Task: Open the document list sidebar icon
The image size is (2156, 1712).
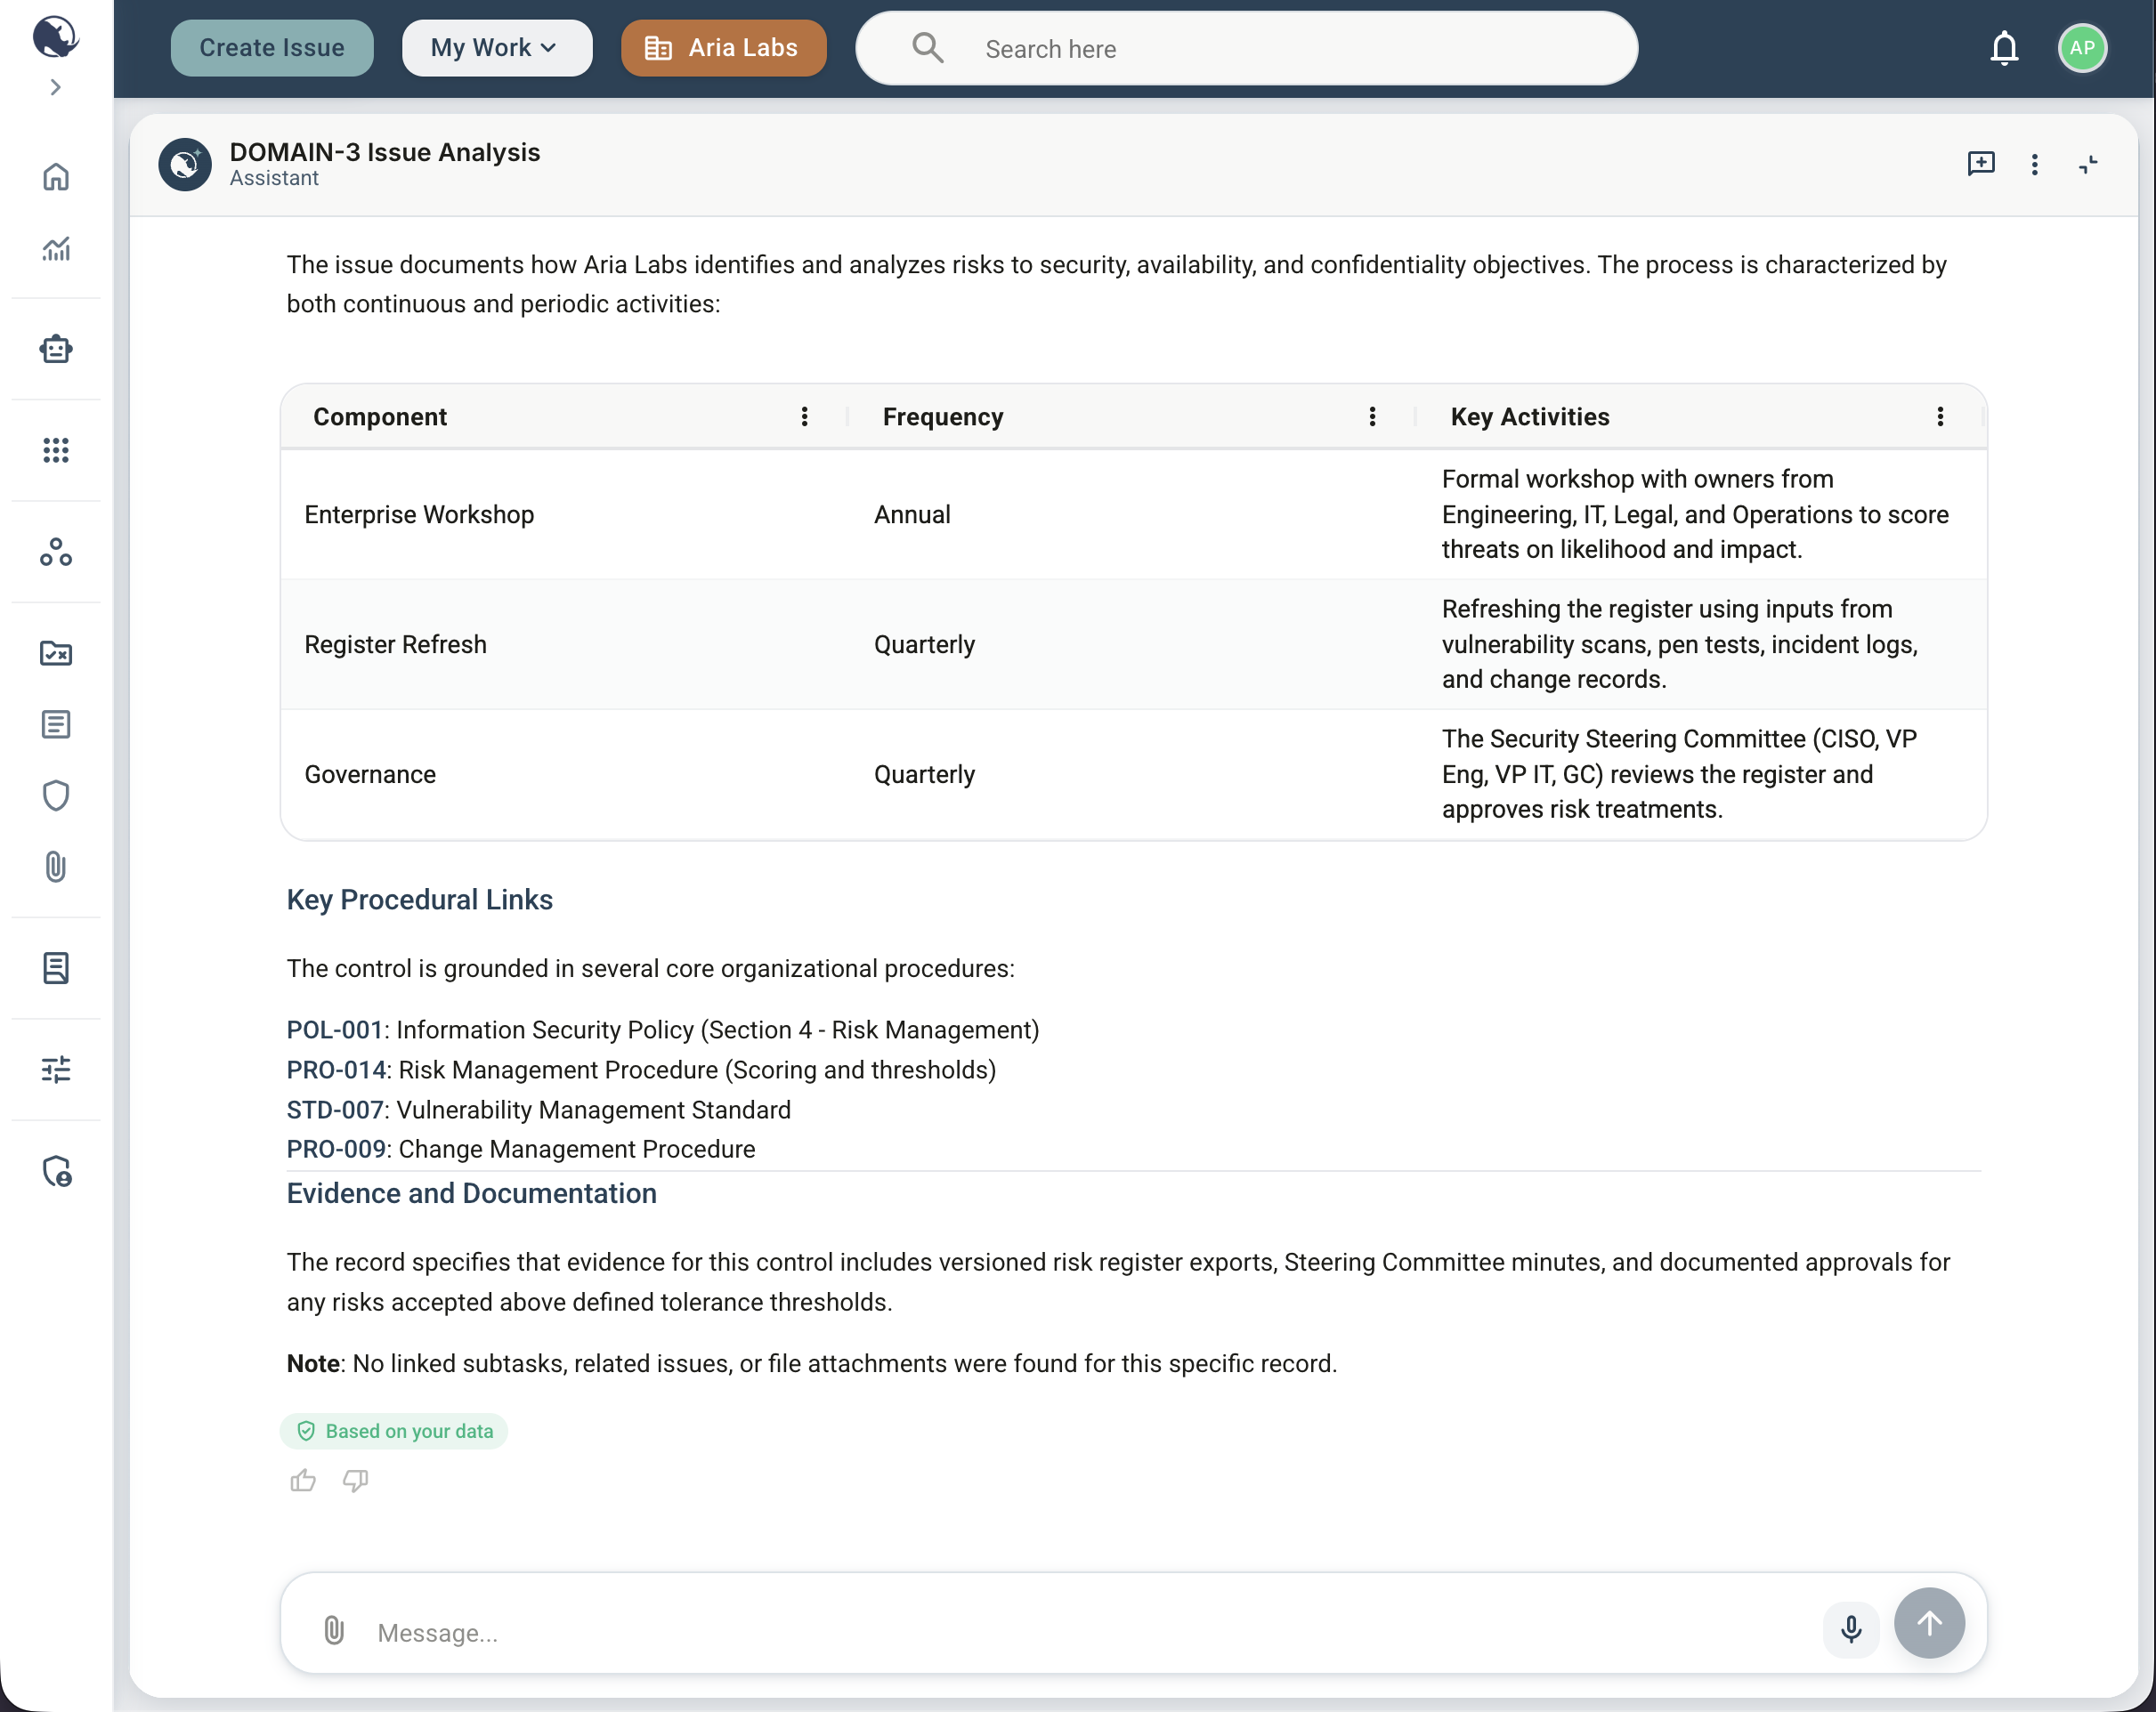Action: coord(56,724)
